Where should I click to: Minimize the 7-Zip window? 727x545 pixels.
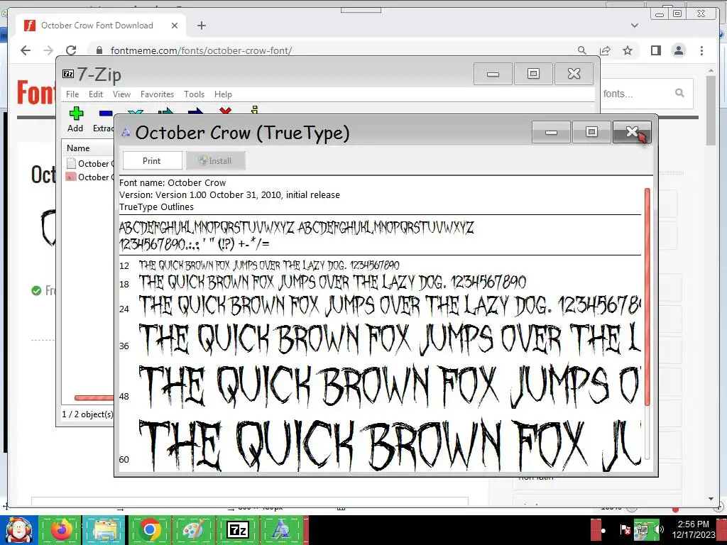[x=493, y=74]
